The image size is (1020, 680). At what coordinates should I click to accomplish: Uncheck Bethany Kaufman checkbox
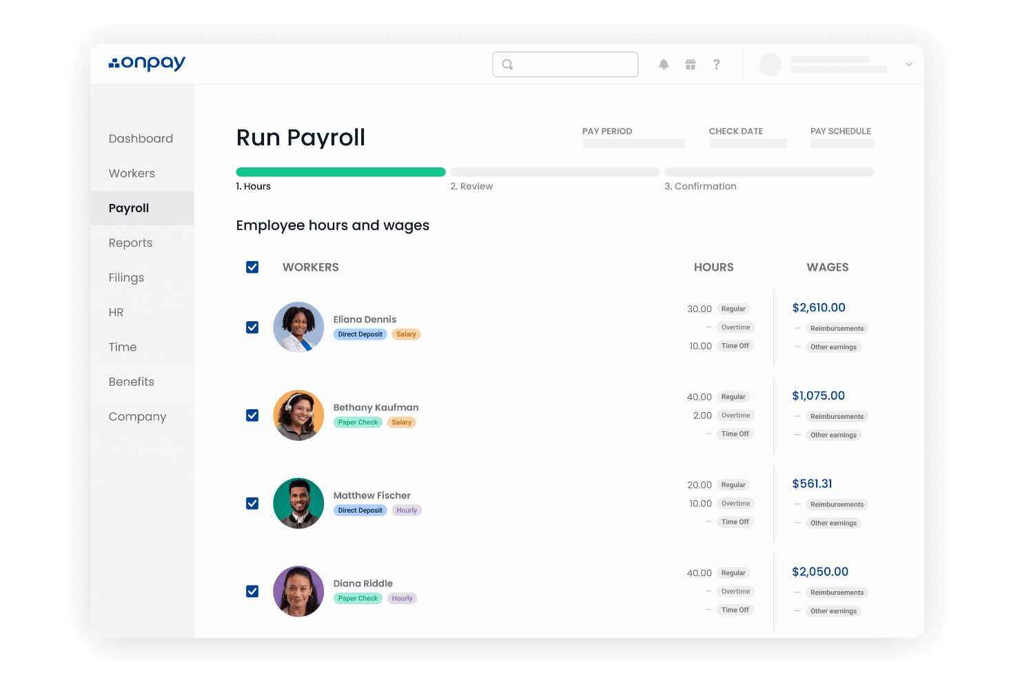252,415
